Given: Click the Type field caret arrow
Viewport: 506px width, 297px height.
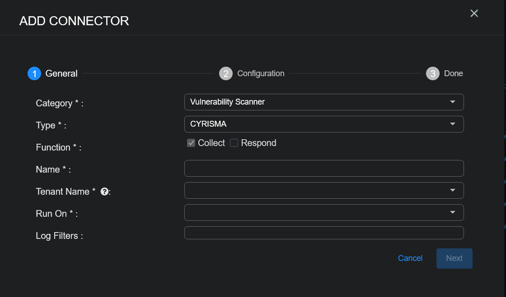Looking at the screenshot, I should coord(453,124).
